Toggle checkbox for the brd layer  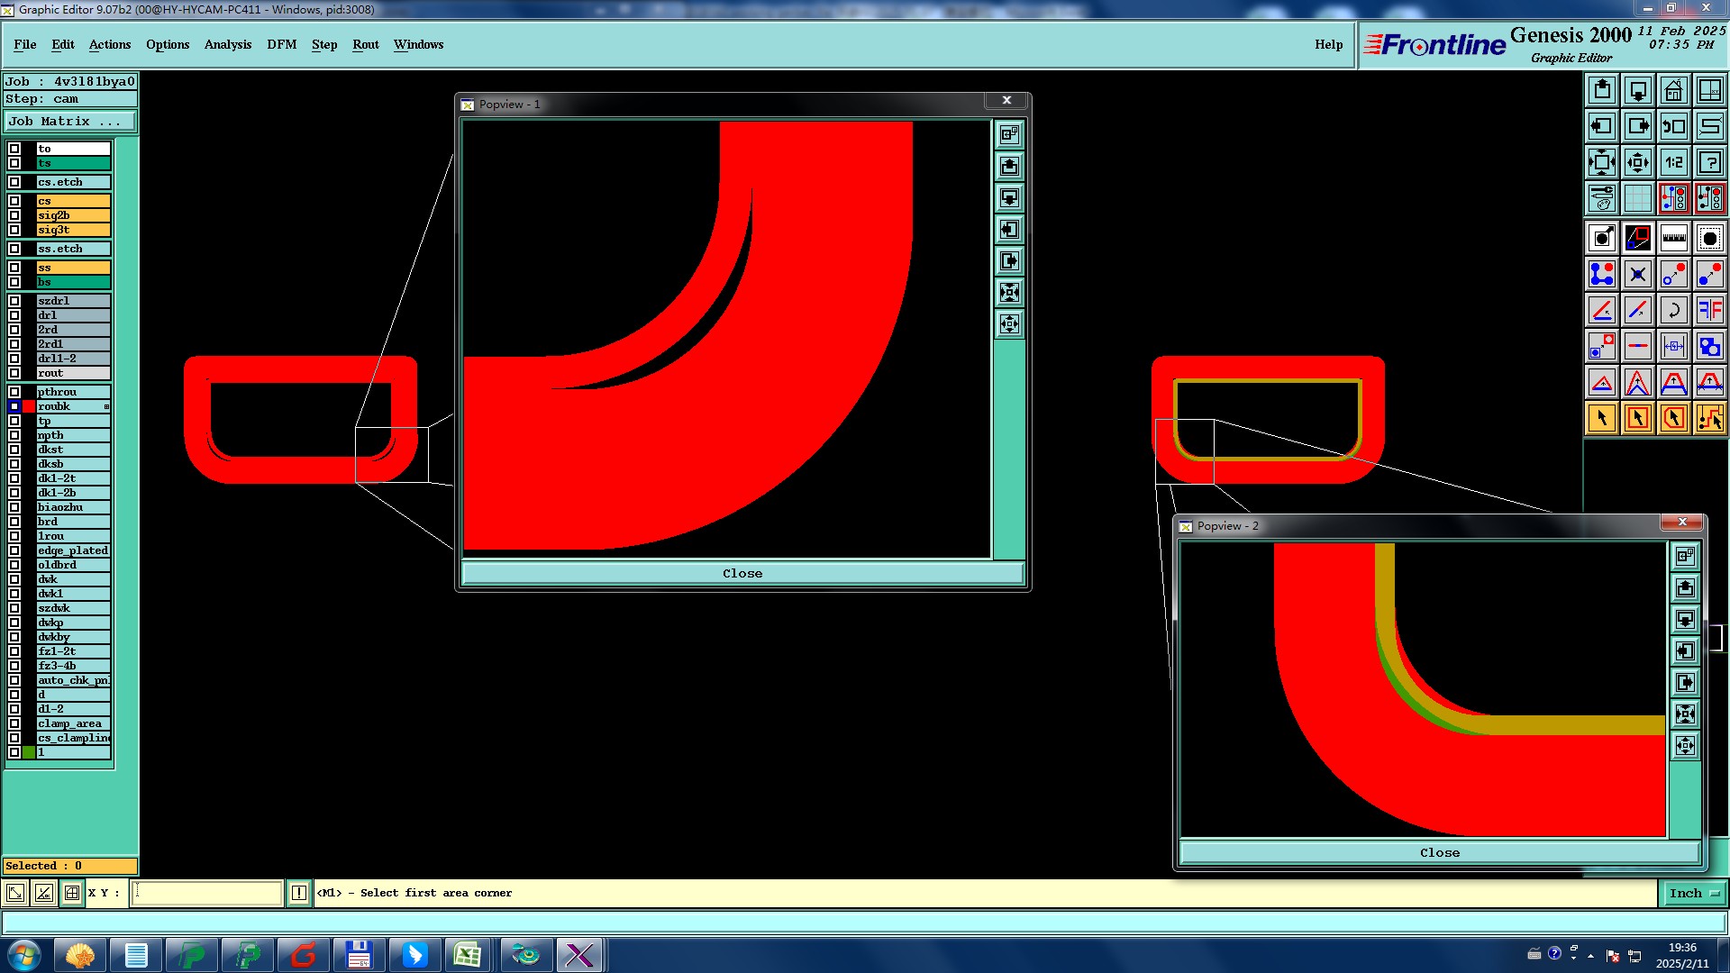pos(14,522)
